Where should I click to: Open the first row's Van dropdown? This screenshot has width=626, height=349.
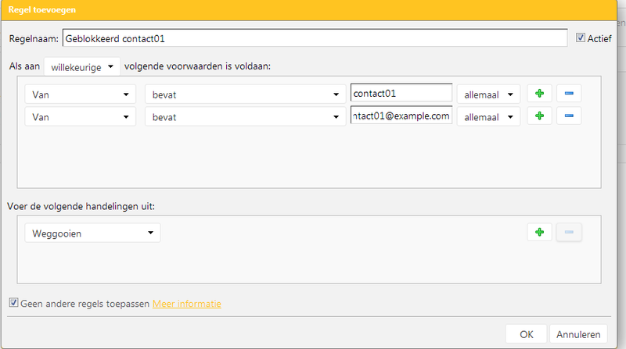coord(81,94)
